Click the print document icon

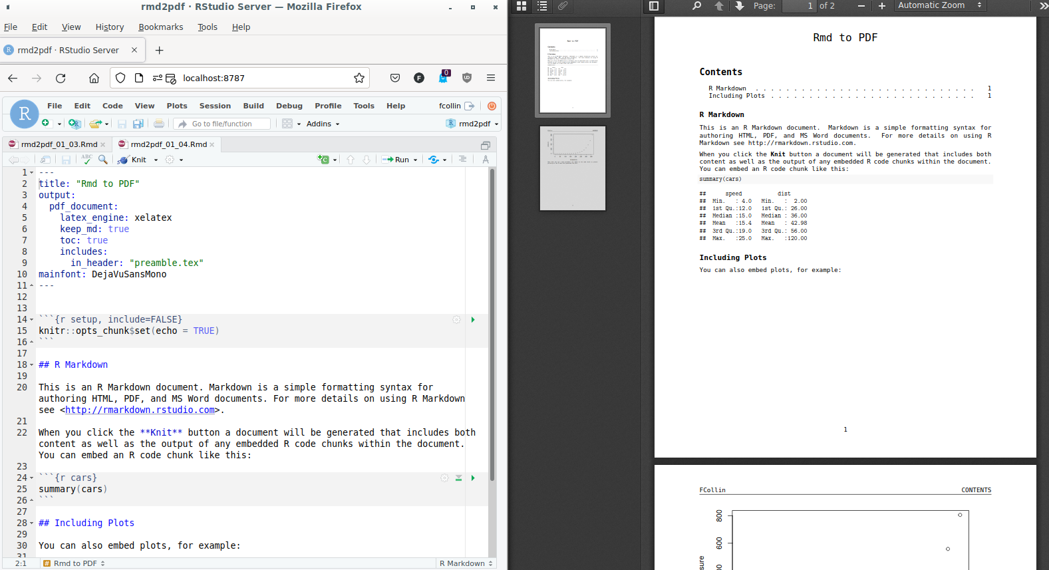pos(159,124)
